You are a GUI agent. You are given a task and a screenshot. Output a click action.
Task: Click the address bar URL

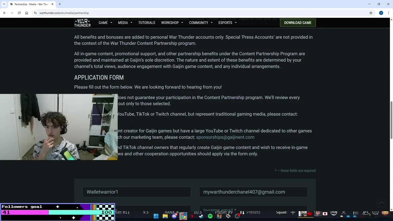64,13
